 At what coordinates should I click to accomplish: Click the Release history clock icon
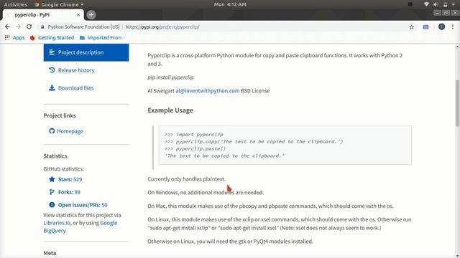[52, 70]
